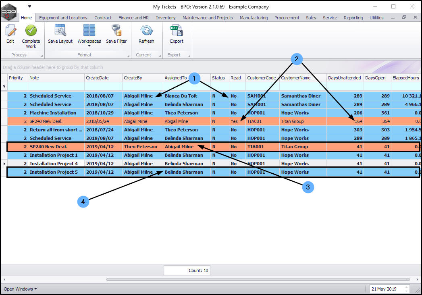
Task: Open the Export group dialog launcher
Action: coord(189,56)
